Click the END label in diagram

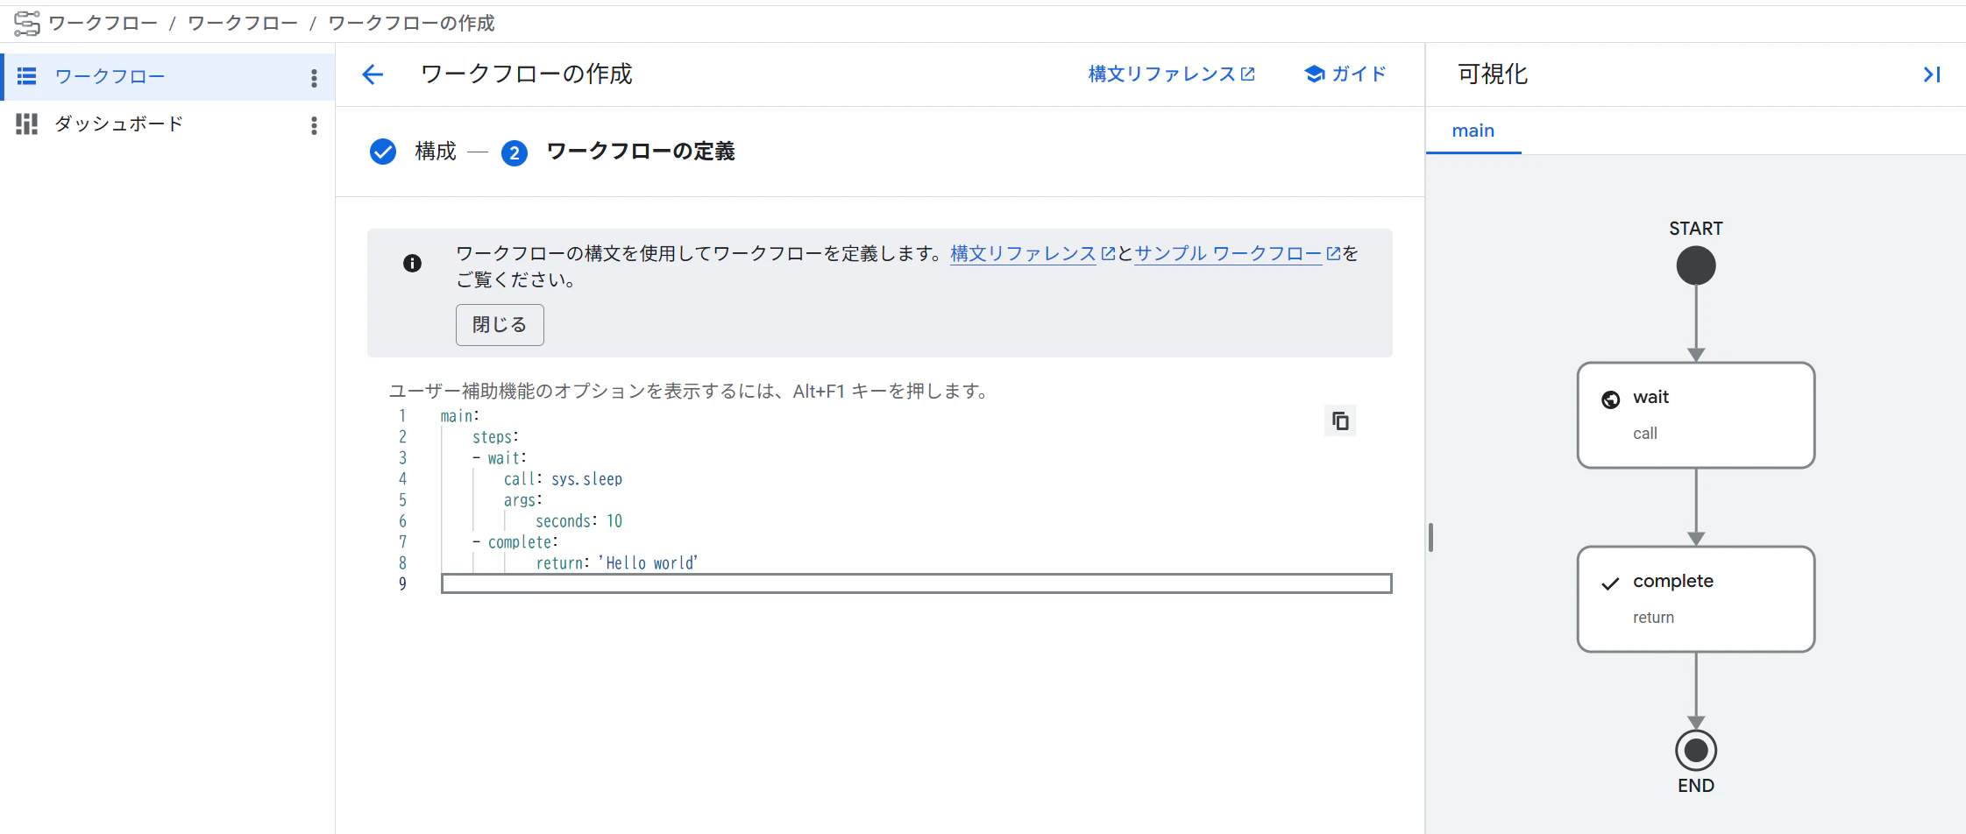(1696, 786)
